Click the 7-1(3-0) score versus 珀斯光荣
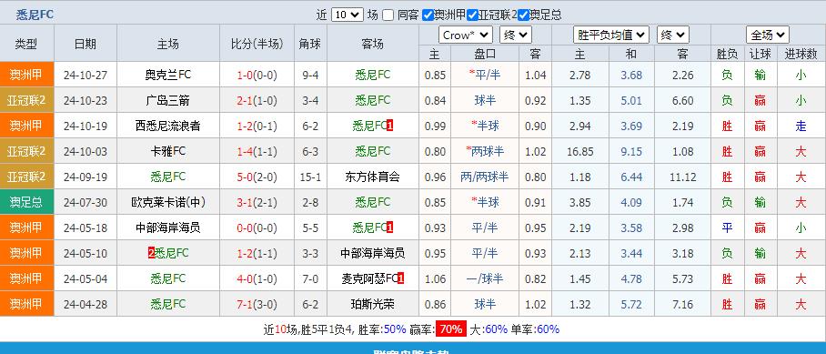 [257, 304]
